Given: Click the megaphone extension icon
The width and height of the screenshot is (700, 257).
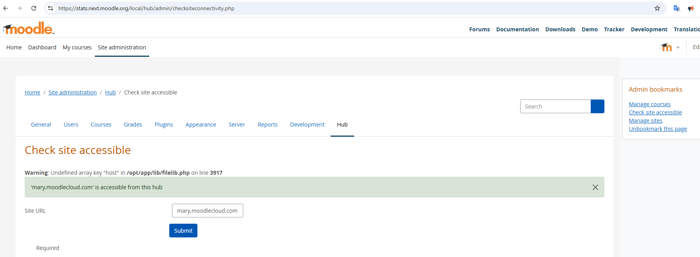Looking at the screenshot, I should click(691, 8).
